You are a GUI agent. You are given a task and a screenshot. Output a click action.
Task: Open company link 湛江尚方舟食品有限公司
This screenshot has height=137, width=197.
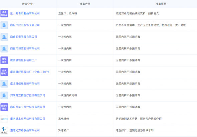click(25, 130)
